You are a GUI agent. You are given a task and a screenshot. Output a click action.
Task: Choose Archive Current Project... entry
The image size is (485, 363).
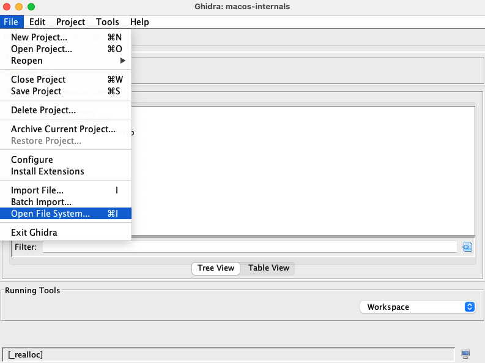(x=65, y=129)
